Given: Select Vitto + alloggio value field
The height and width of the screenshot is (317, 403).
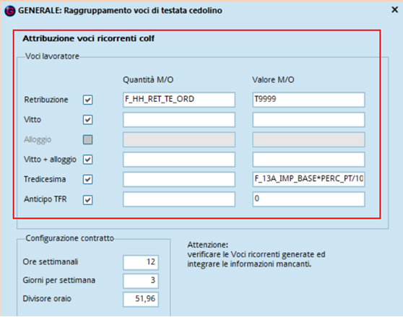Looking at the screenshot, I should point(308,160).
